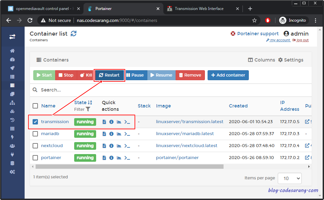Screen dimensions: 324x200
Task: Open the Columns chooser
Action: point(261,60)
